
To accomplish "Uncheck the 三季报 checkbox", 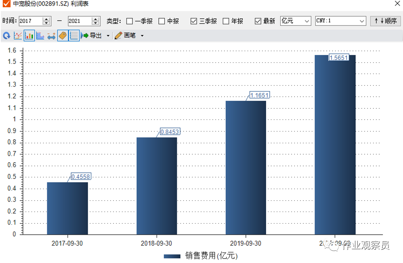I will pyautogui.click(x=194, y=21).
